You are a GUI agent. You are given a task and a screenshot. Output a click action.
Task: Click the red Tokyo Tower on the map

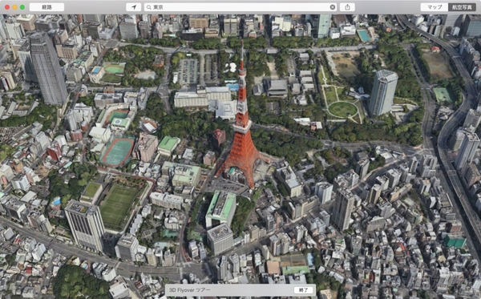(x=242, y=123)
